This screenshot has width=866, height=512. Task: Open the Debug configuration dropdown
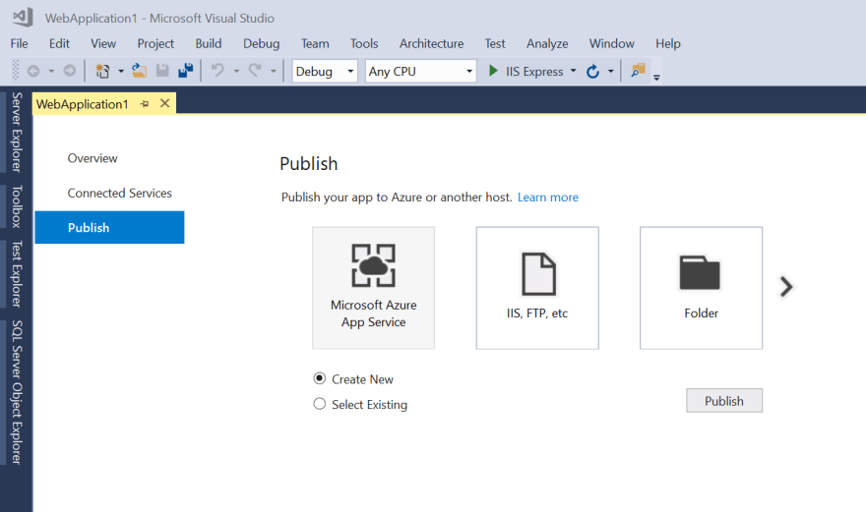[x=325, y=71]
